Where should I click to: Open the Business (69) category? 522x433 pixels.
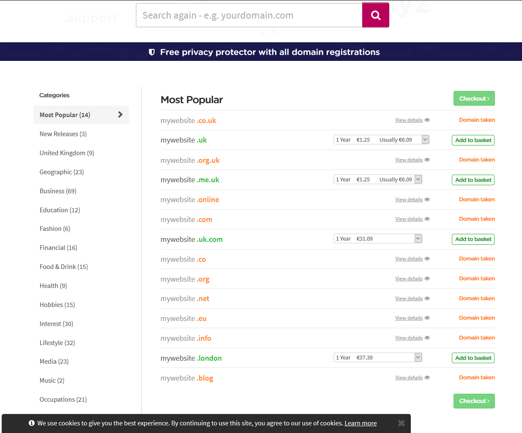click(58, 191)
